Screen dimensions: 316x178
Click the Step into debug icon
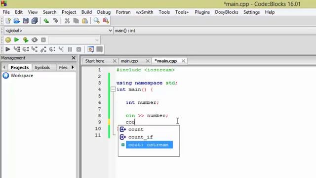pyautogui.click(x=35, y=49)
